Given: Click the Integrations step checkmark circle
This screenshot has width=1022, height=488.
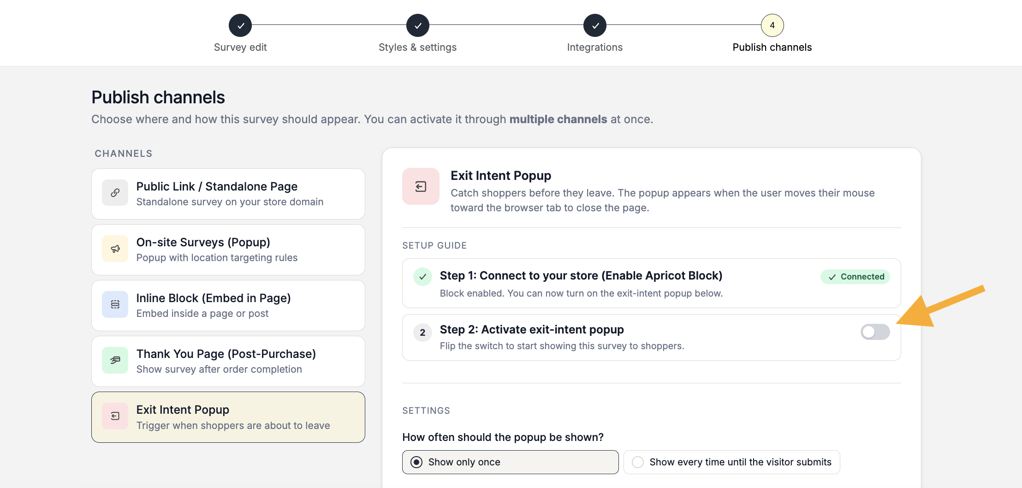Looking at the screenshot, I should pos(595,25).
